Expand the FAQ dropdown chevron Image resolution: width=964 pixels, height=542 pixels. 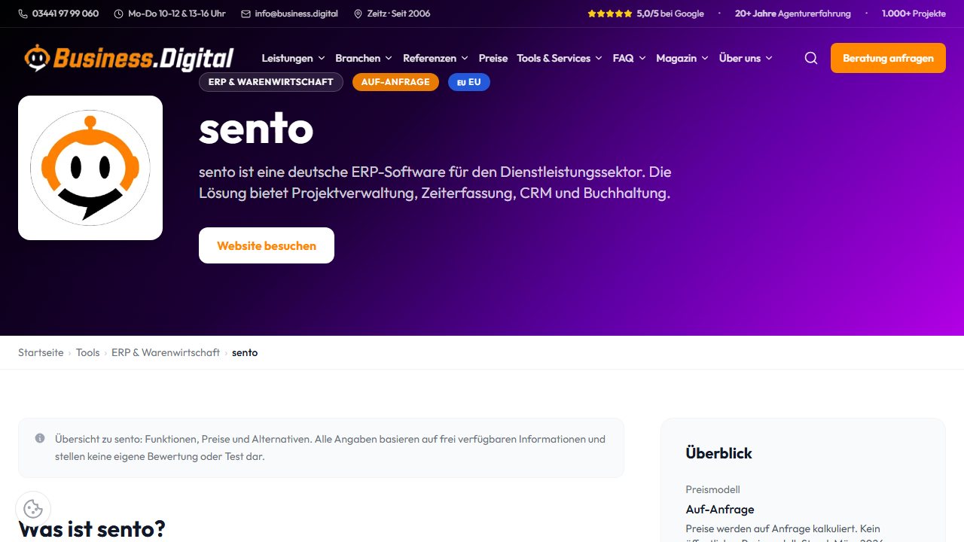coord(642,58)
